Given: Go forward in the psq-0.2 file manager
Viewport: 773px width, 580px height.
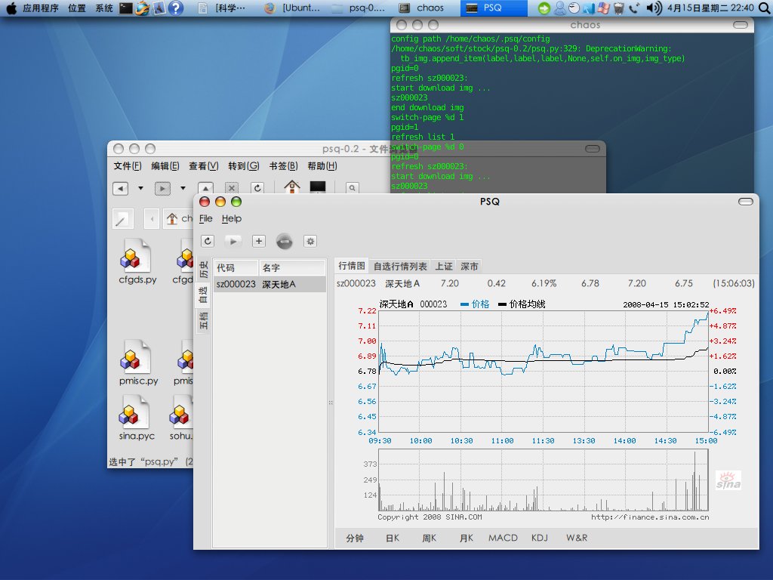Looking at the screenshot, I should 162,188.
